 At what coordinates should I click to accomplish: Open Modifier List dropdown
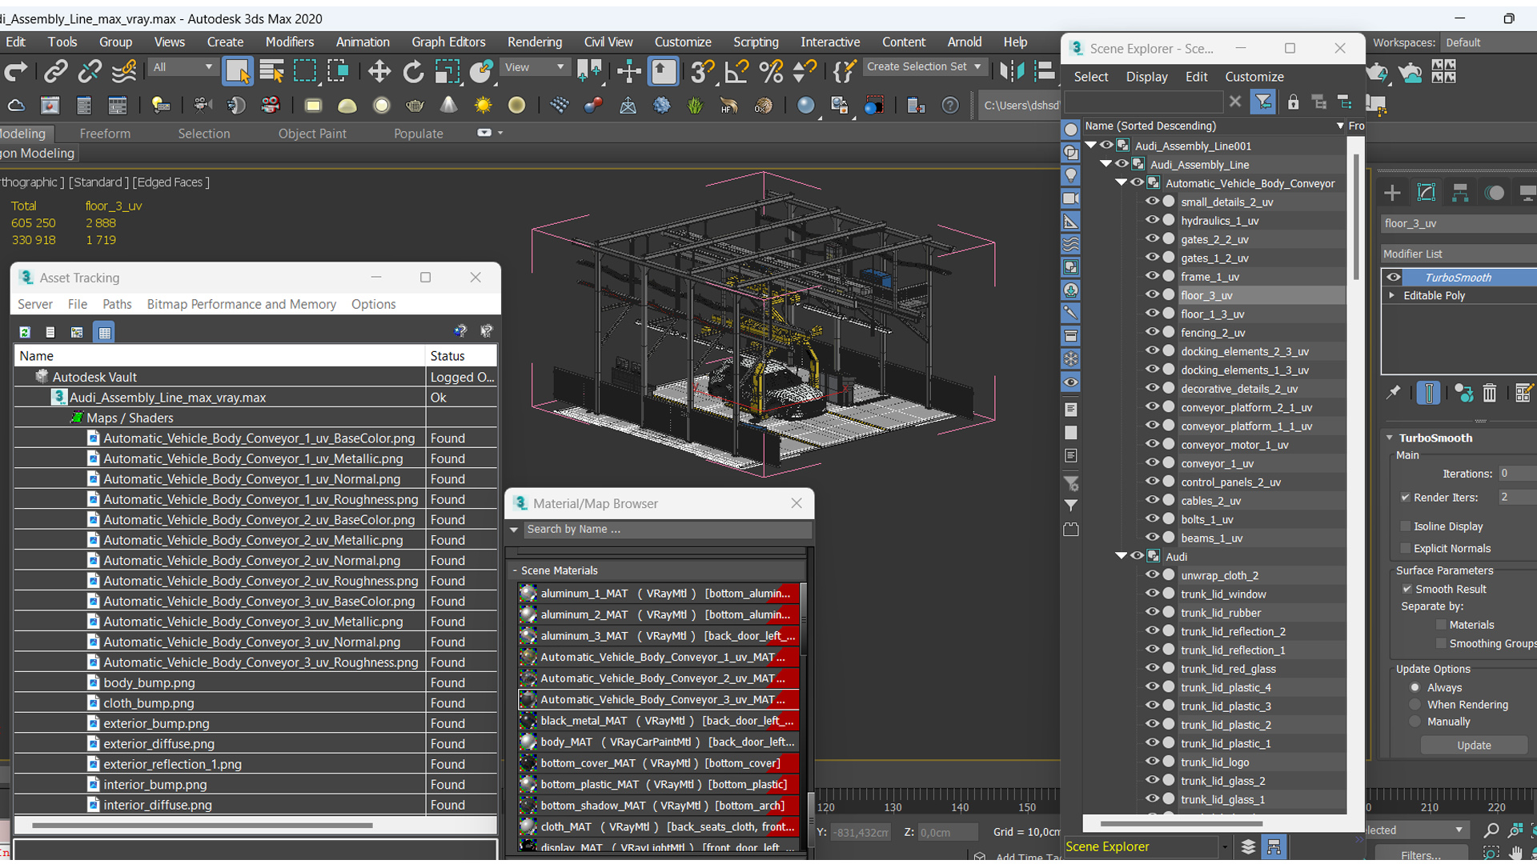1459,254
